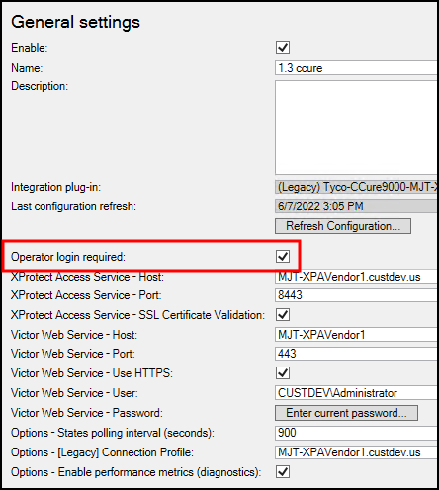This screenshot has width=439, height=490.
Task: Toggle the Enable checkbox
Action: pyautogui.click(x=283, y=48)
